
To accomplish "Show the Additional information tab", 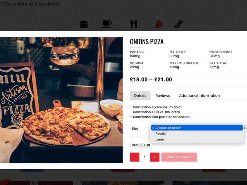I will [199, 96].
